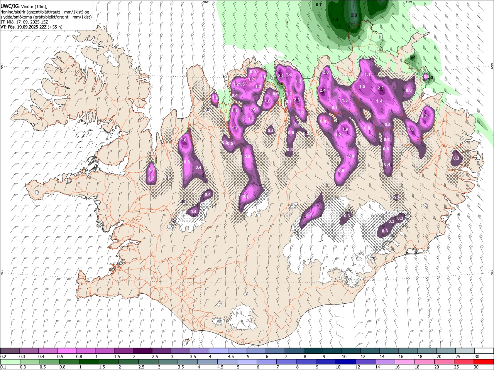Click the '15W' longitude label
The image size is (494, 370).
(x=409, y=2)
